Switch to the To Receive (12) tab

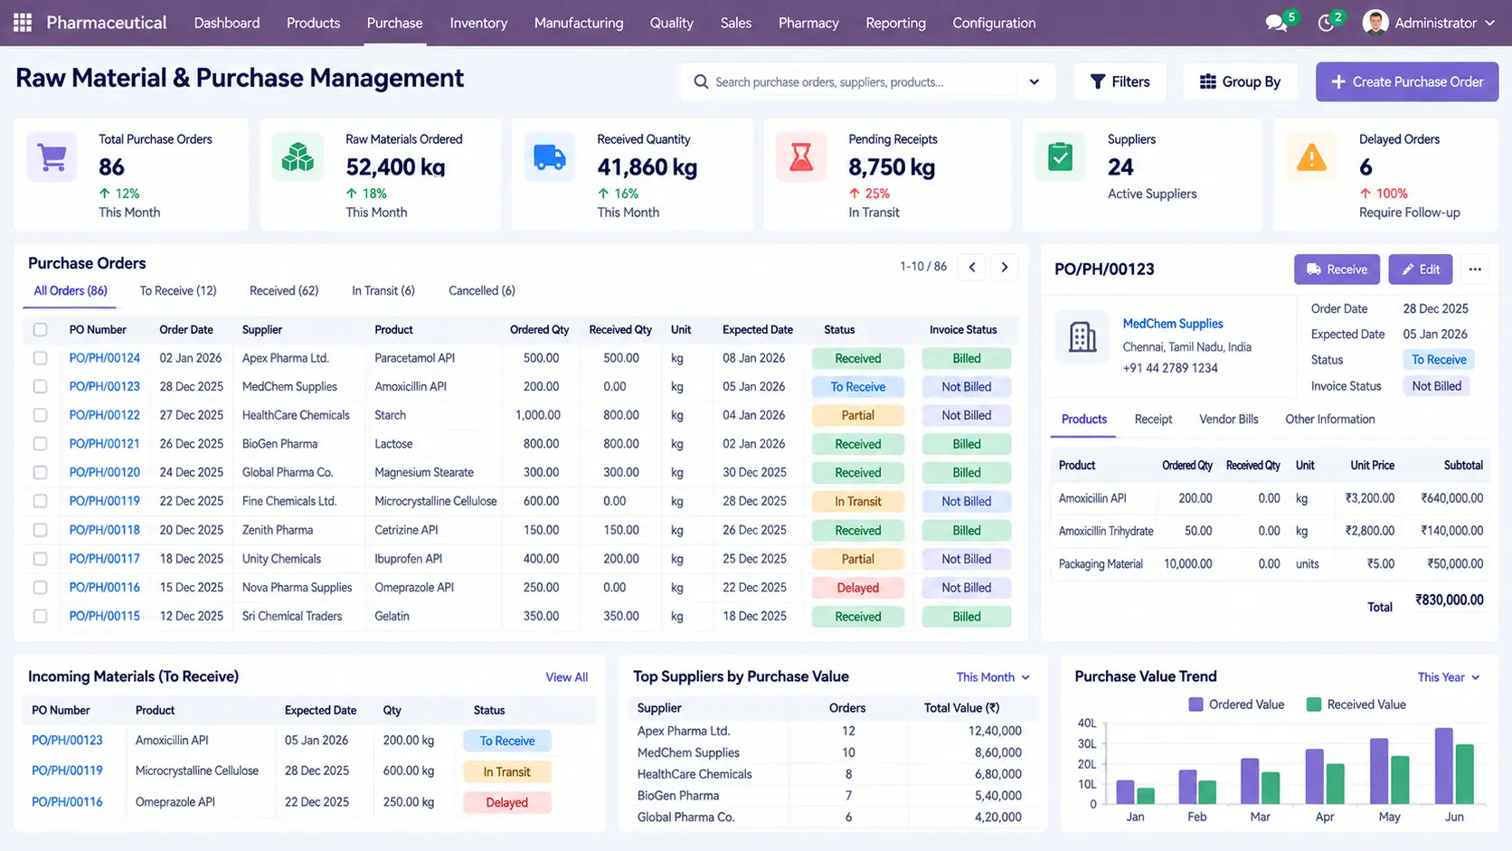178,290
